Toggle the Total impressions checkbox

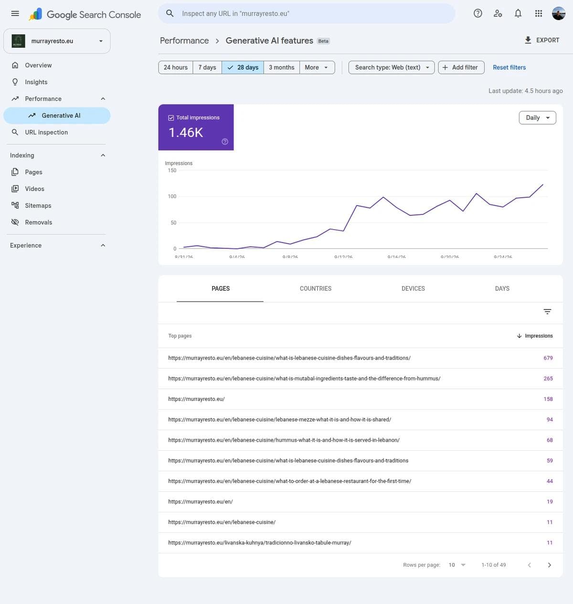(171, 117)
